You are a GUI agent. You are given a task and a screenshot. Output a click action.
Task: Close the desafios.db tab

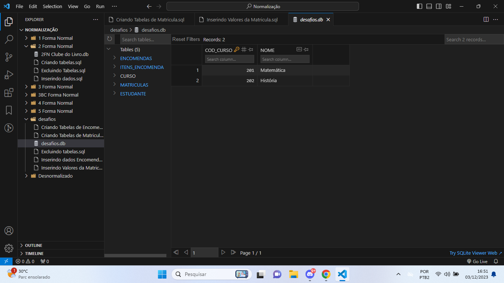point(328,20)
